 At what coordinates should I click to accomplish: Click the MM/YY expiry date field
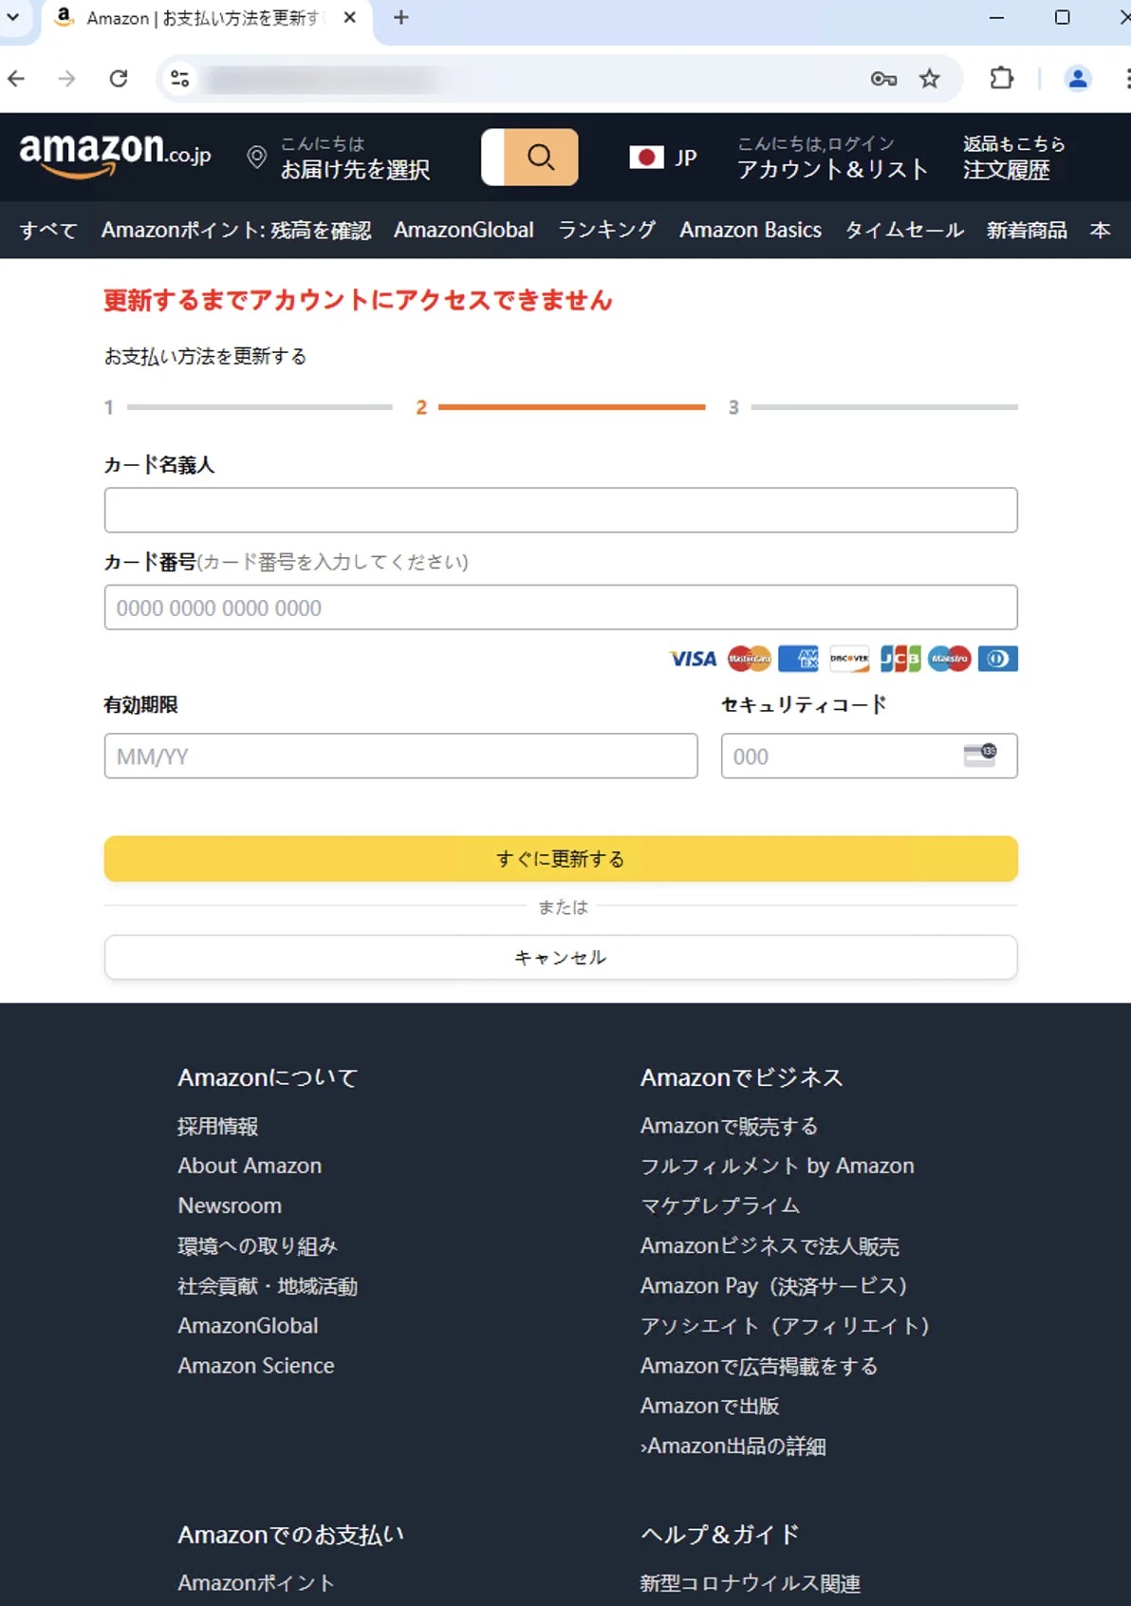[x=400, y=756]
